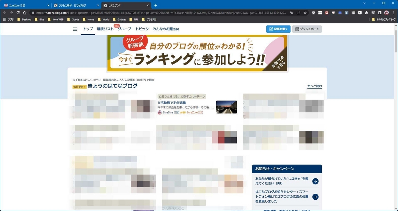Click the browser back arrow
The width and height of the screenshot is (398, 211).
pyautogui.click(x=5, y=13)
